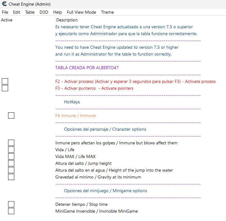The width and height of the screenshot is (226, 221).
Task: Open the Full View Mode menu
Action: tap(81, 12)
